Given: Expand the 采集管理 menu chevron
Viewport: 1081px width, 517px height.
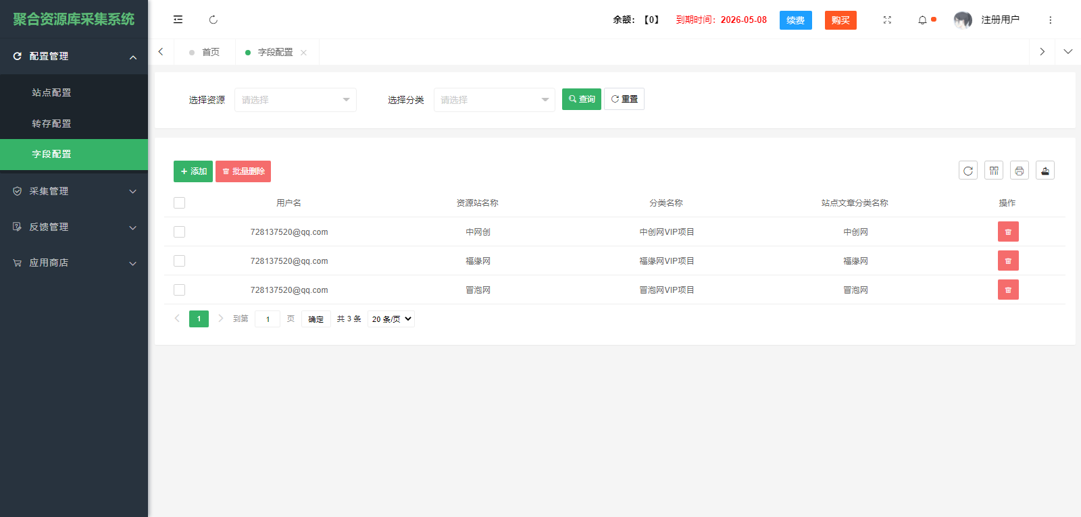Looking at the screenshot, I should pos(133,192).
